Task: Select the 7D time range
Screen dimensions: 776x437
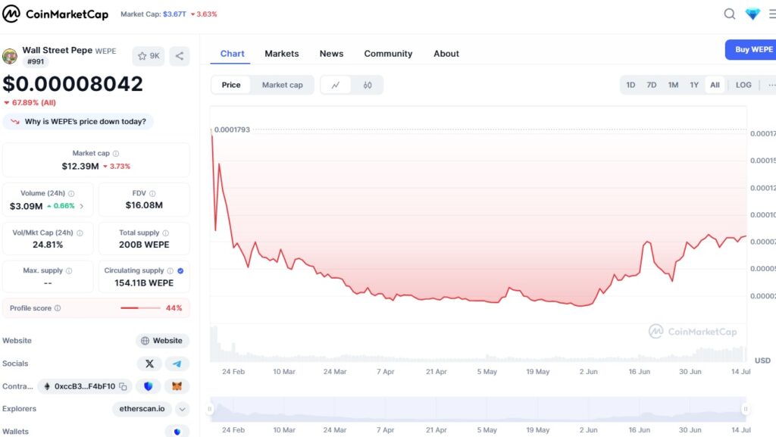Action: pyautogui.click(x=651, y=85)
